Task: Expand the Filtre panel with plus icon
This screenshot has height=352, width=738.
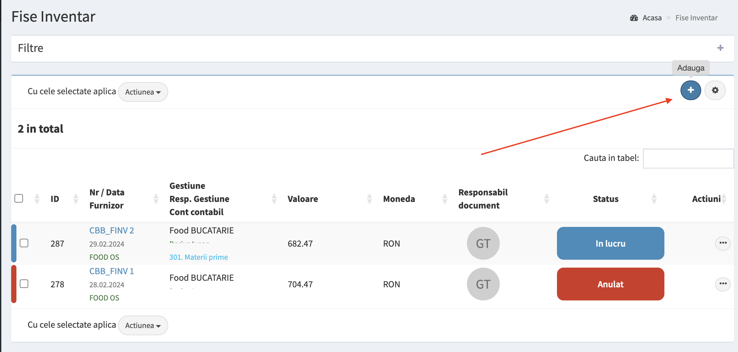Action: click(x=720, y=48)
